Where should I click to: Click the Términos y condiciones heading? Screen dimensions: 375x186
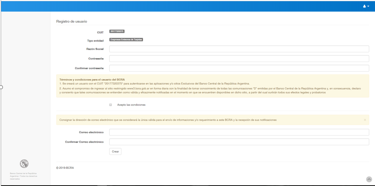click(x=92, y=80)
